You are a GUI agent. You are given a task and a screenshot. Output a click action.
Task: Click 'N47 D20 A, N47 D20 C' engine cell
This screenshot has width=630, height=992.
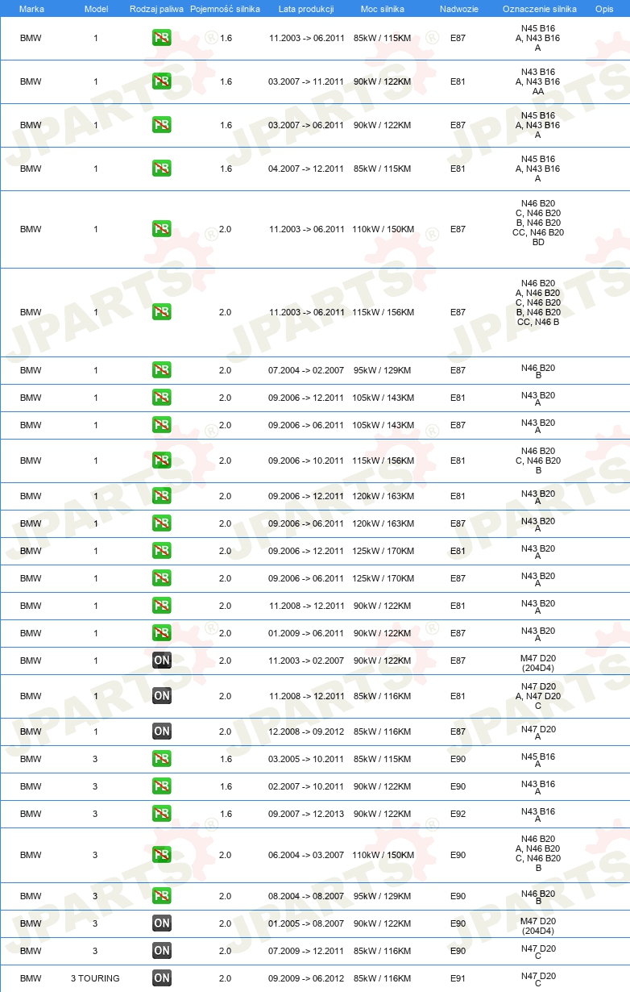tap(538, 696)
